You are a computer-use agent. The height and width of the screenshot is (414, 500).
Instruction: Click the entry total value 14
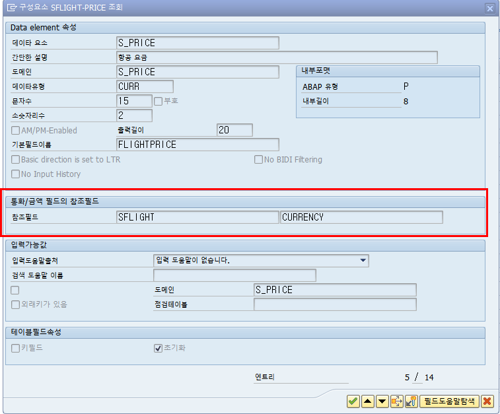coord(429,377)
